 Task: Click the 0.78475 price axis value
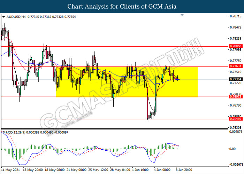pyautogui.click(x=236, y=27)
